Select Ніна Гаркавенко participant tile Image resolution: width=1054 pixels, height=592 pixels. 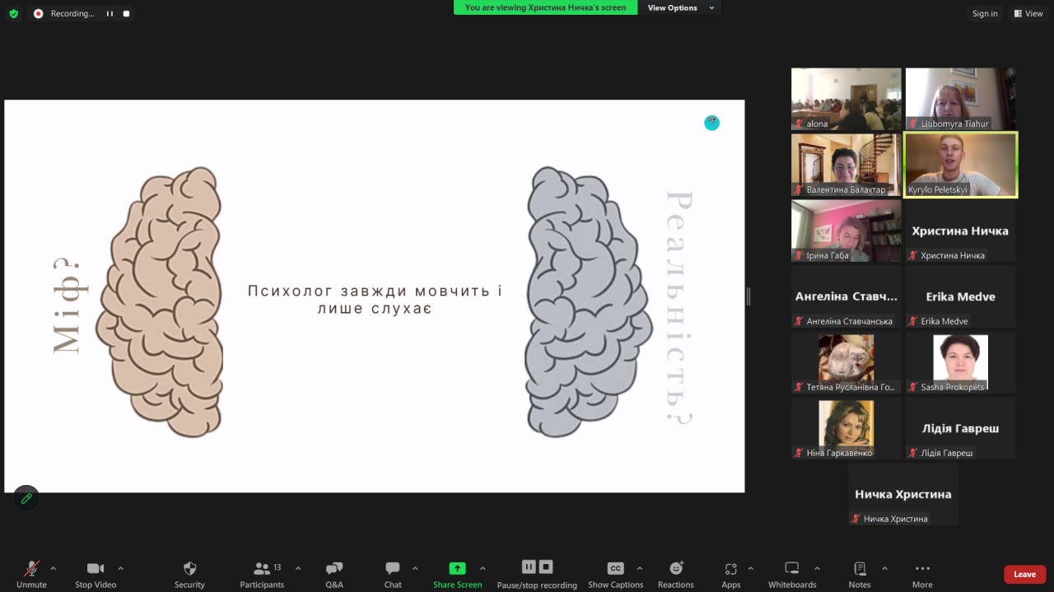tap(846, 428)
